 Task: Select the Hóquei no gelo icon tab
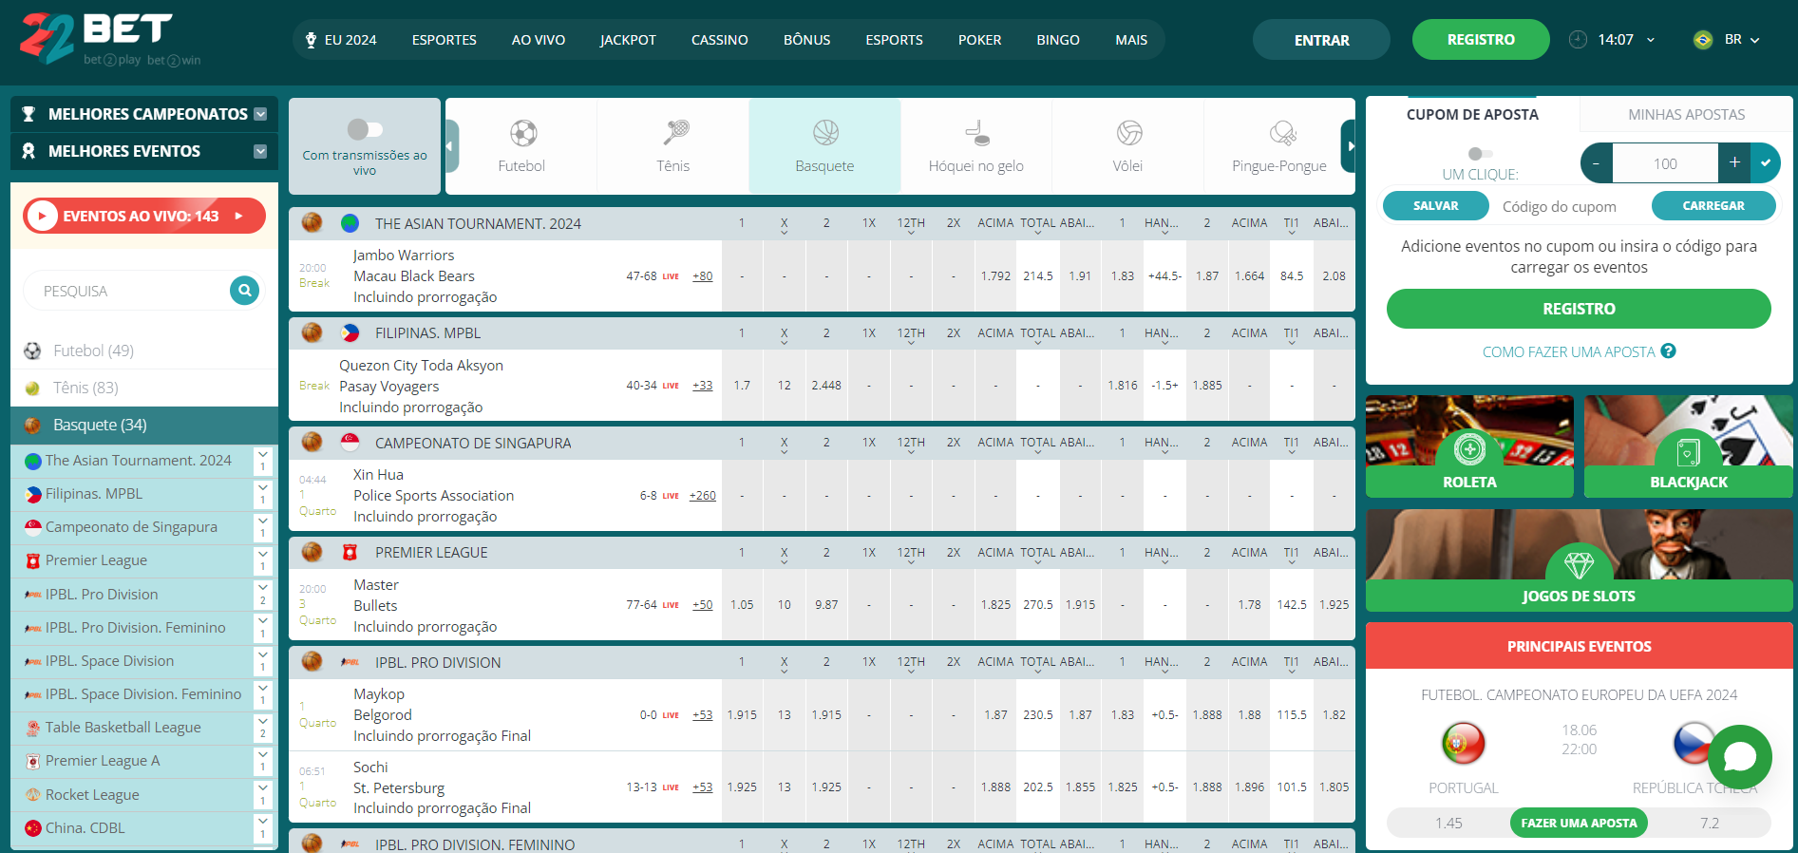976,133
